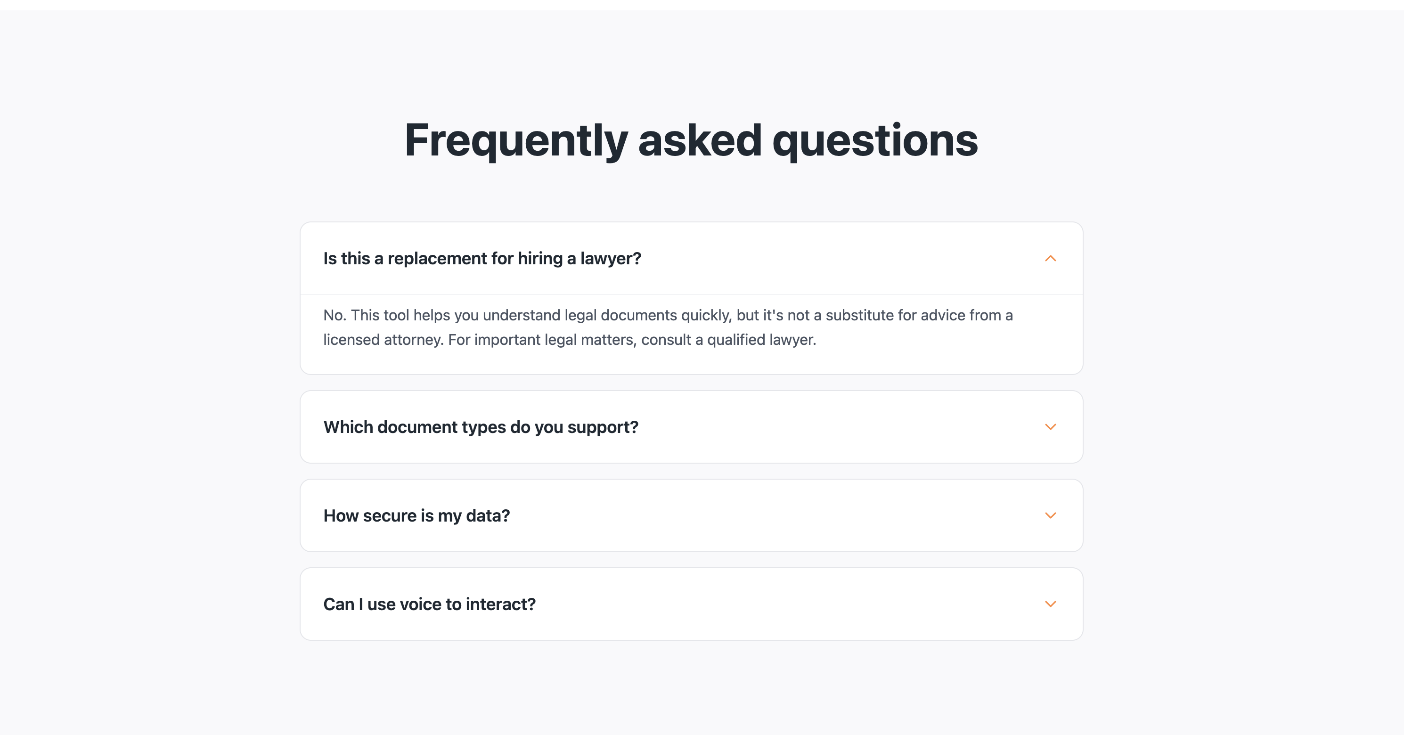Click the word 'questions' in the title
1404x735 pixels.
(875, 140)
